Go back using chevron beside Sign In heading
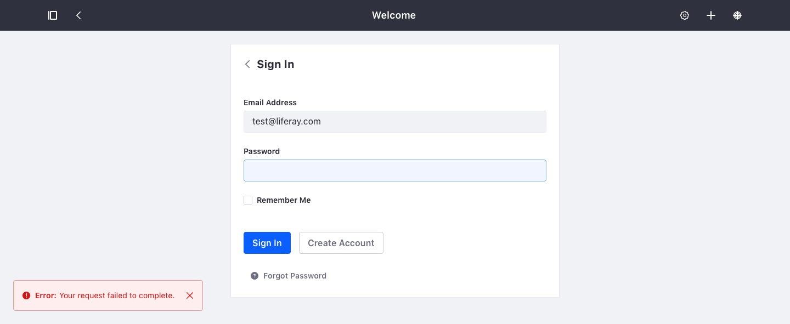The image size is (790, 324). click(247, 64)
